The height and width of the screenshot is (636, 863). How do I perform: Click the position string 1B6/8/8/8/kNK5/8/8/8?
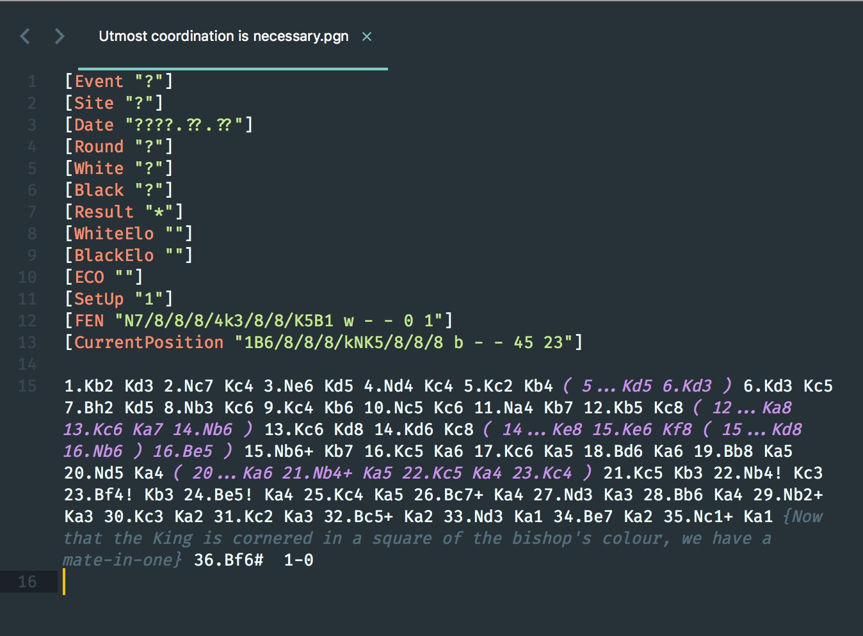344,342
